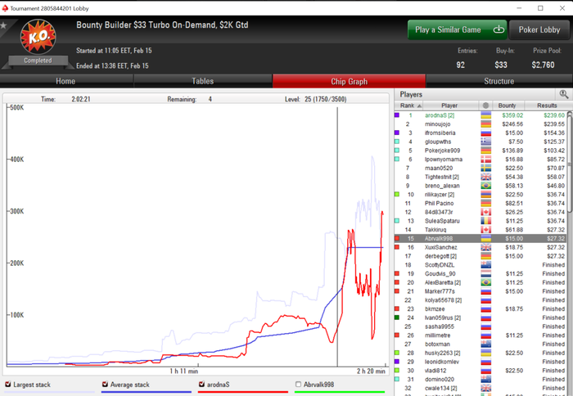Click the German flag next to Phil Pacino
The height and width of the screenshot is (396, 573).
[485, 203]
